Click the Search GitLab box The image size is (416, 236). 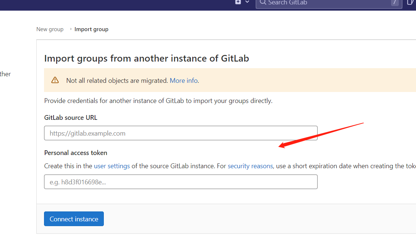point(329,3)
